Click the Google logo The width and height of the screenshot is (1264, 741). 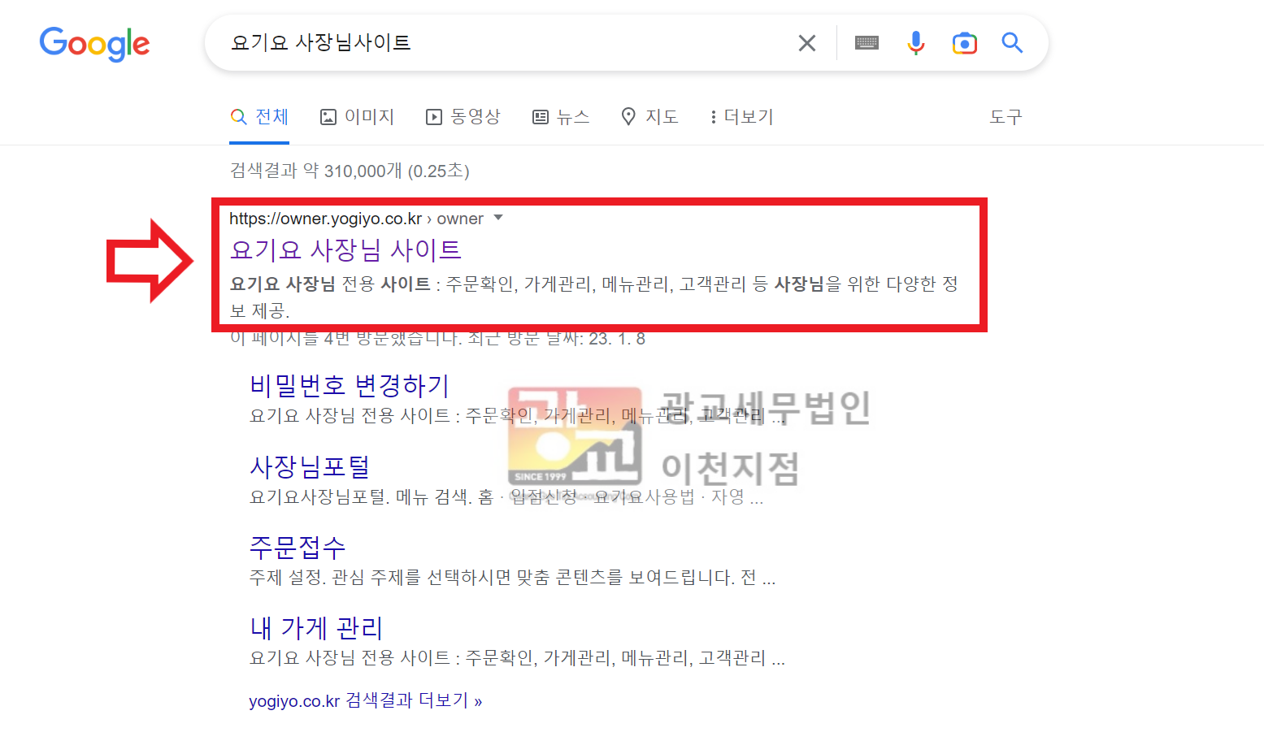click(x=94, y=44)
